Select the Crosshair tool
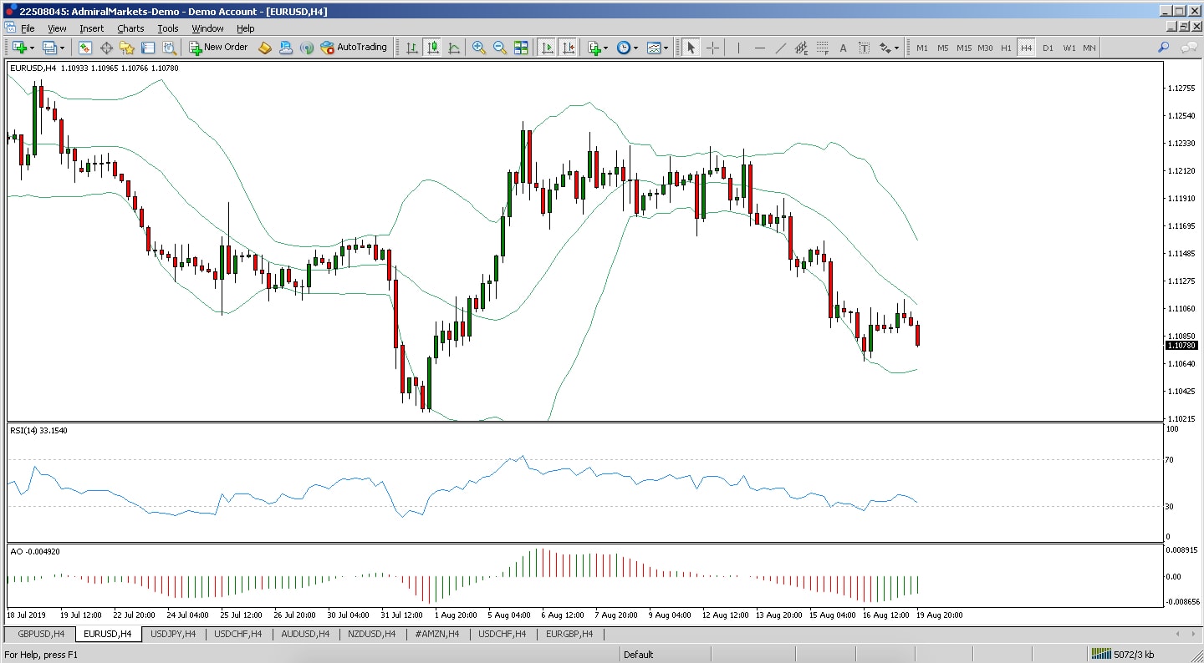Viewport: 1204px width, 663px height. (712, 48)
